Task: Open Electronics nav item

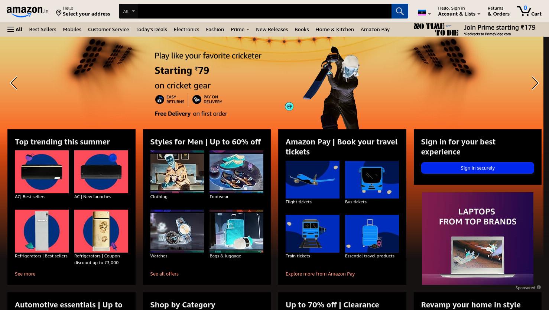Action: 186,29
